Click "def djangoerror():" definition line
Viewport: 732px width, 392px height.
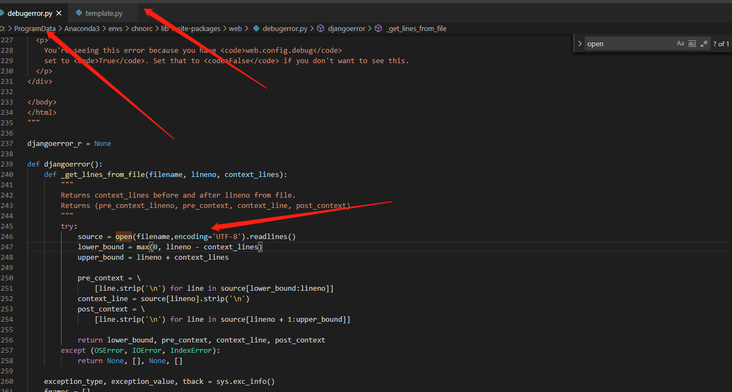point(65,164)
